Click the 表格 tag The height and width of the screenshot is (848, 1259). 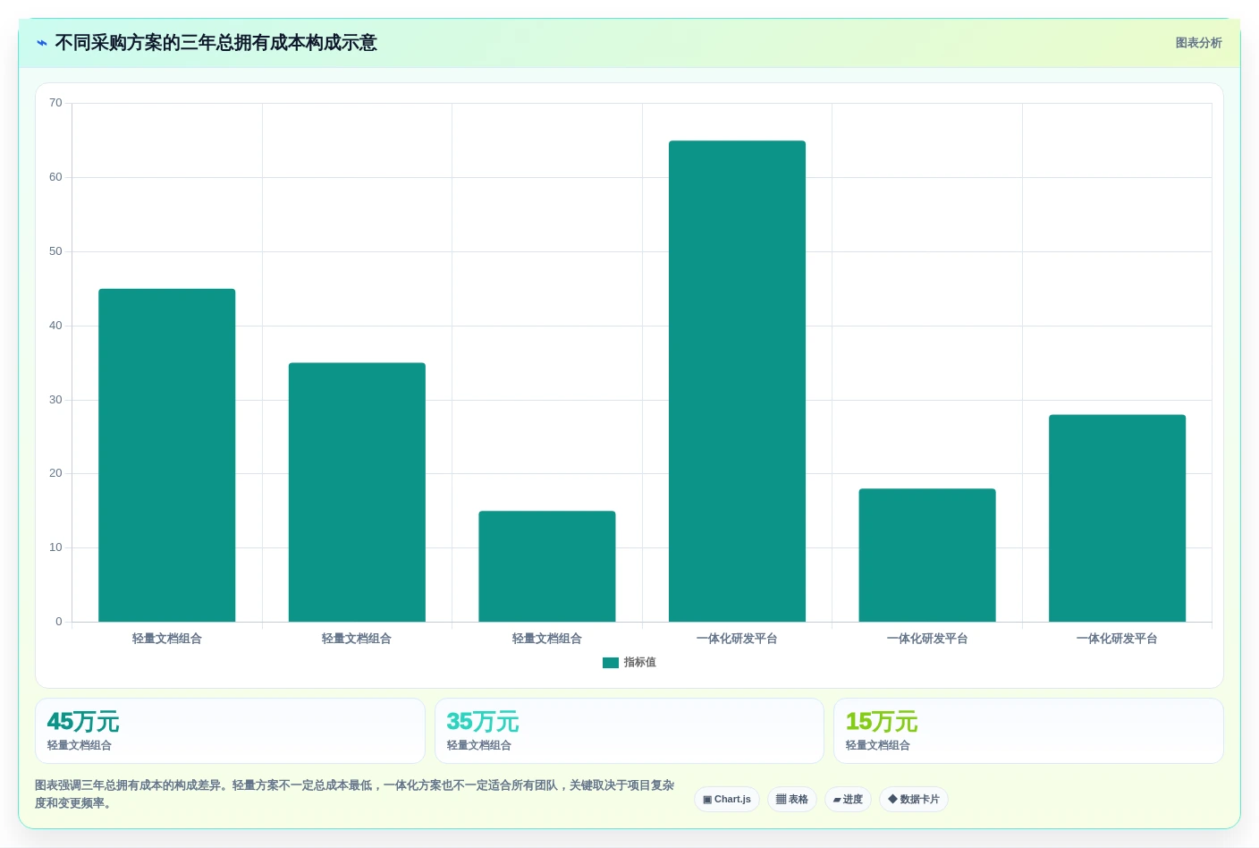(792, 800)
